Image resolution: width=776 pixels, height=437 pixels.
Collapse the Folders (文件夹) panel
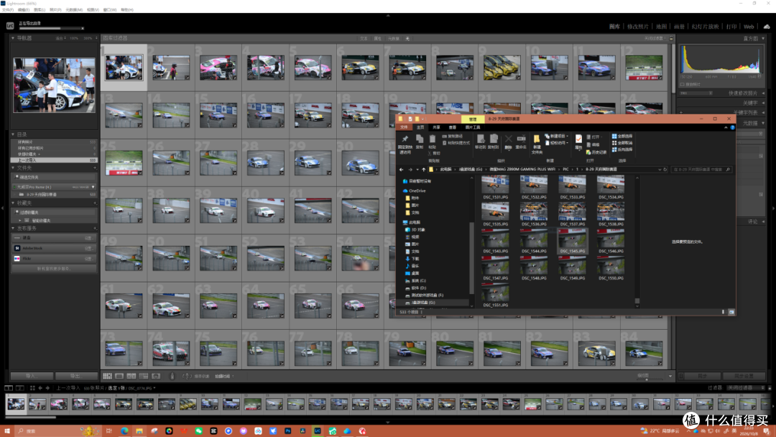(14, 167)
